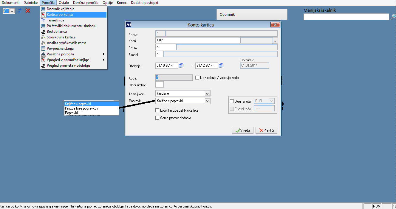396x209 pixels.
Task: Choose Knjižbe s popravki in list
Action: pos(92,104)
